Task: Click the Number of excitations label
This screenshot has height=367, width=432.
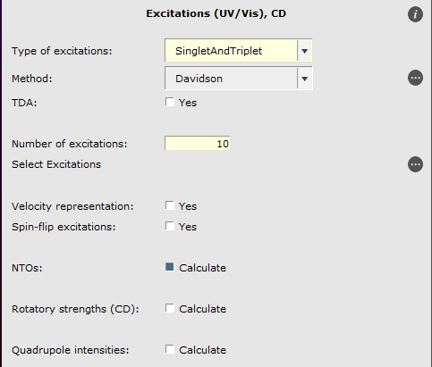Action: pos(70,144)
